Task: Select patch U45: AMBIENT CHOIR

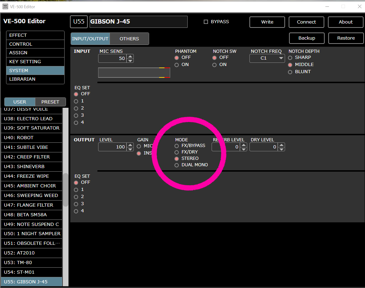Action: (x=31, y=186)
